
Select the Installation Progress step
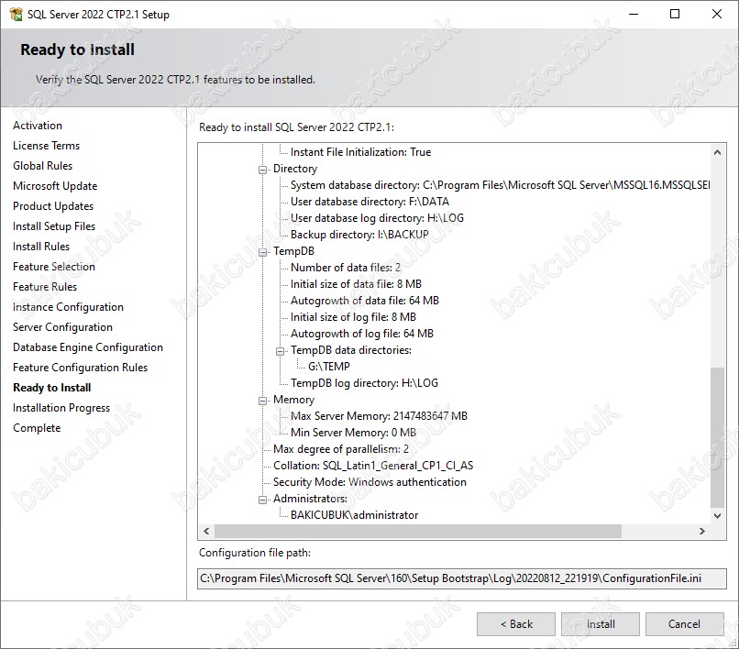(x=61, y=408)
